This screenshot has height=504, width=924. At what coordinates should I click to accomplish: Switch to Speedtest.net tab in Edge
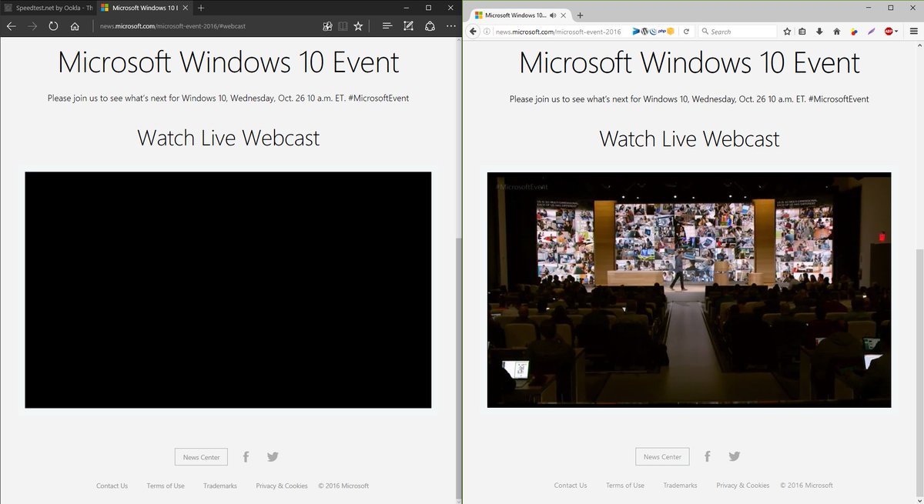pos(48,8)
